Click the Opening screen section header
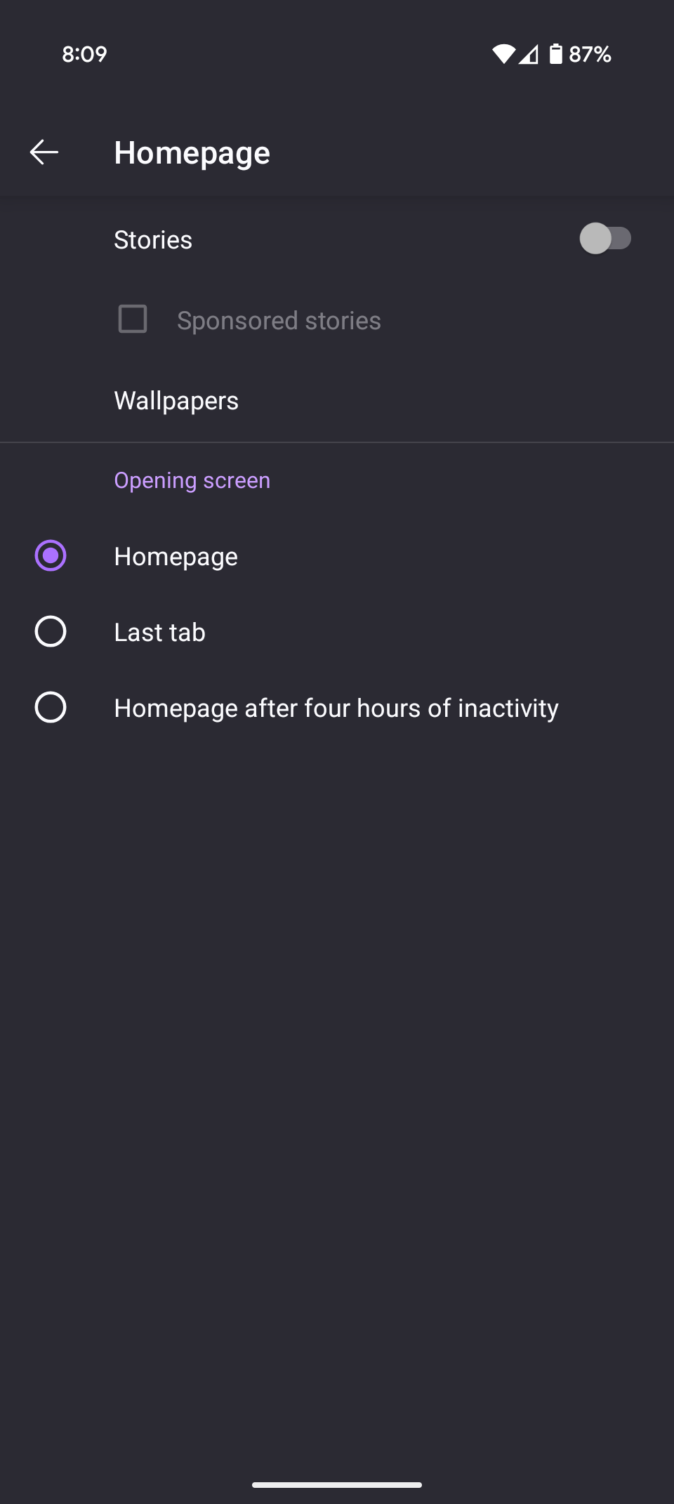This screenshot has width=674, height=1504. (x=192, y=481)
